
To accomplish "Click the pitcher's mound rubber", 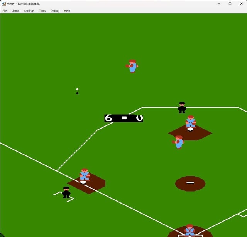I will (190, 182).
